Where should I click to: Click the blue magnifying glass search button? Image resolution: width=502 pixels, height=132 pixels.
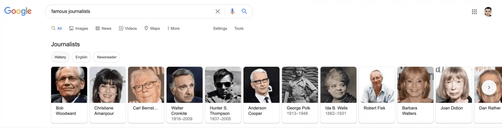coord(244,12)
